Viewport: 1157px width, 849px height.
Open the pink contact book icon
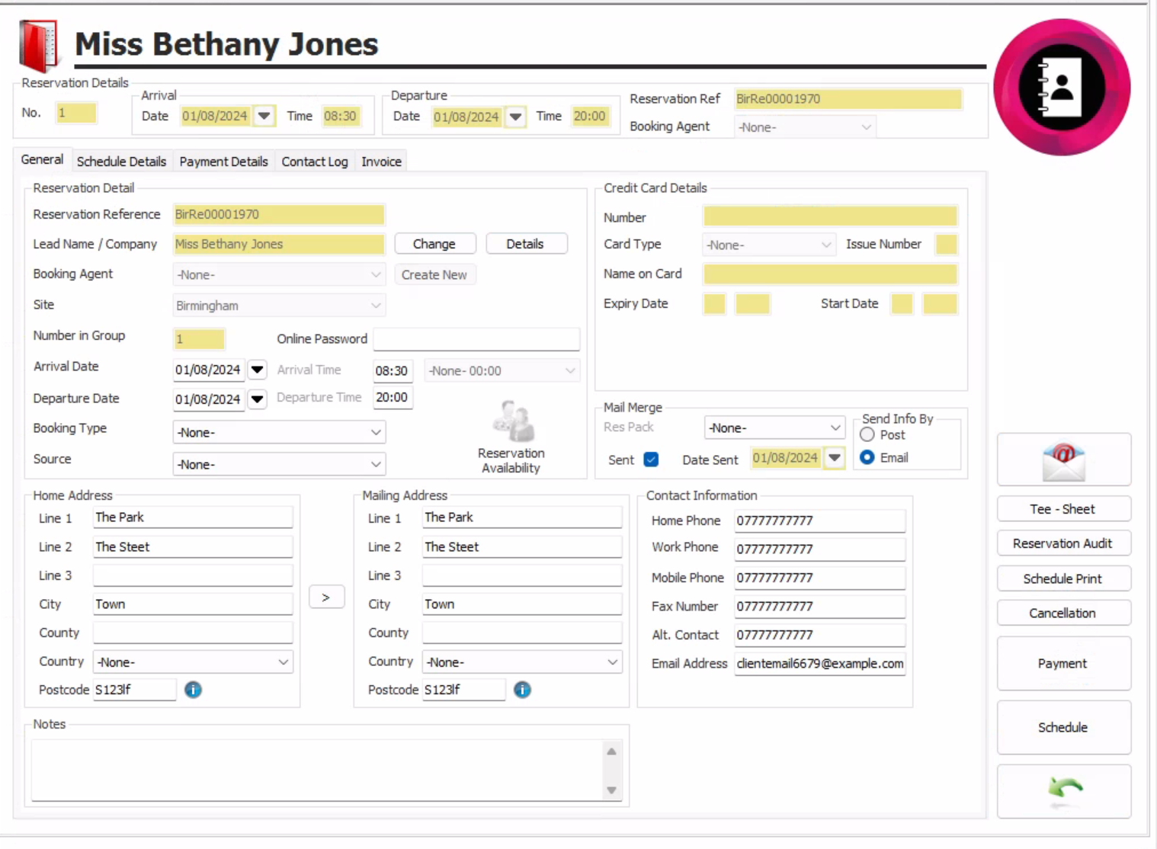pyautogui.click(x=1062, y=87)
